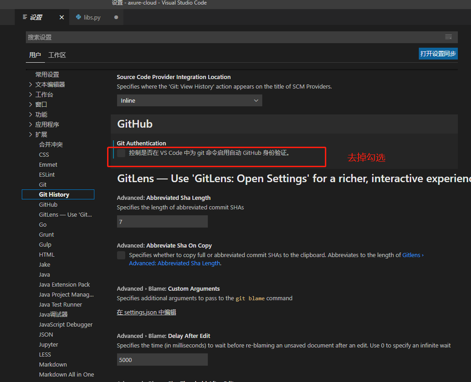
Task: Follow the Advanced: Abbreviated Sha Length link
Action: 174,263
